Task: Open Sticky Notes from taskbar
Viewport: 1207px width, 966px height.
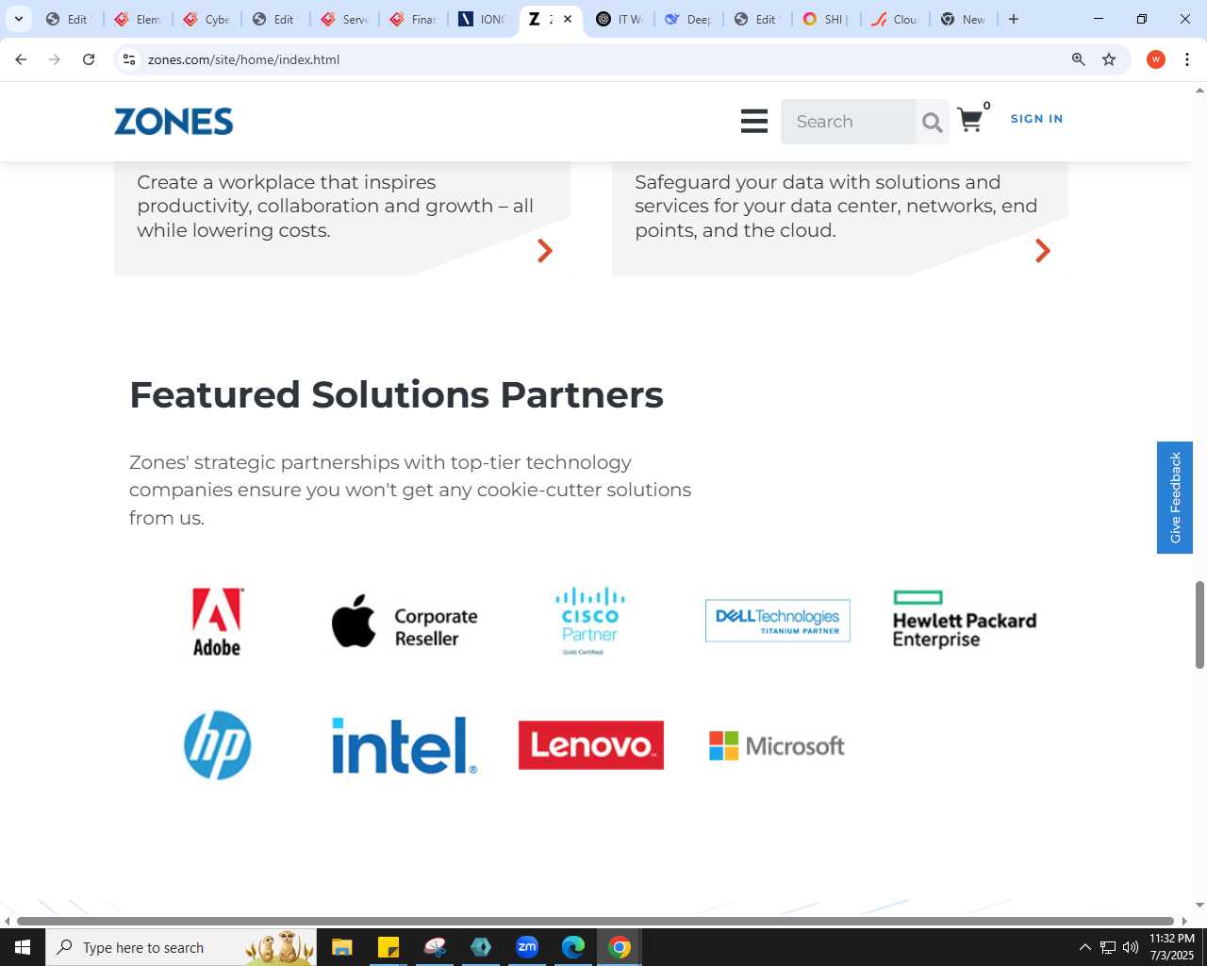Action: [389, 947]
